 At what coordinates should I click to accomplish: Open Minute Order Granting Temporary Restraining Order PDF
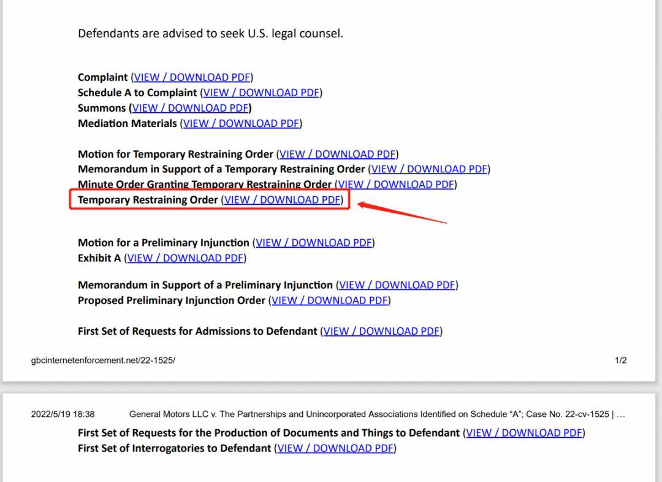396,185
